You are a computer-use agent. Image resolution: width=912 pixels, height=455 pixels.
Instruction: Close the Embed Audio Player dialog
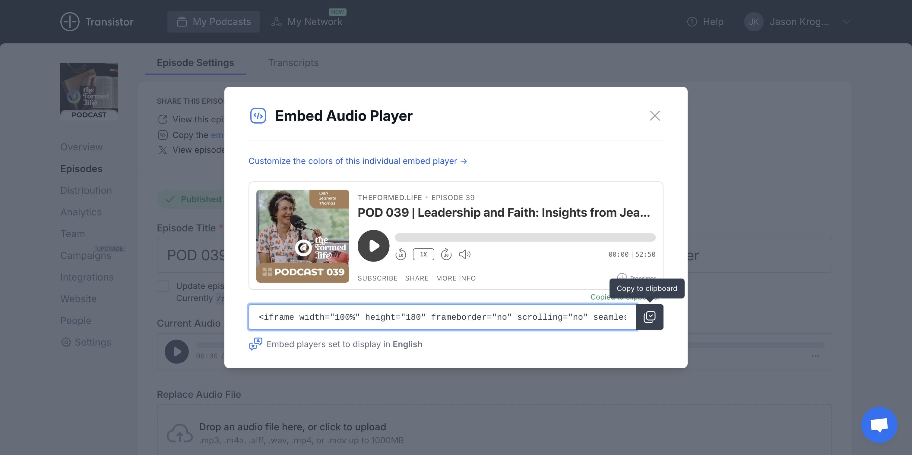pos(655,116)
